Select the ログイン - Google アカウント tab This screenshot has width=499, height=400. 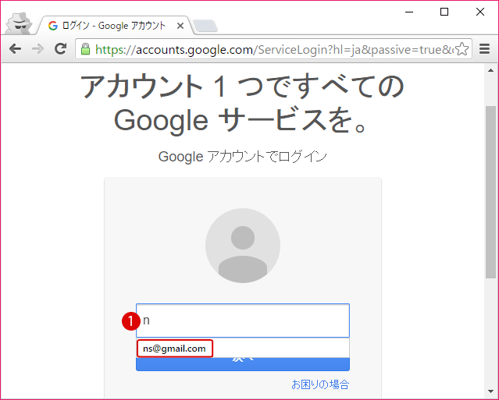click(109, 26)
